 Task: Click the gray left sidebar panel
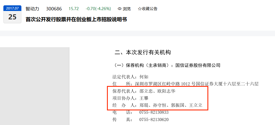click(35, 86)
